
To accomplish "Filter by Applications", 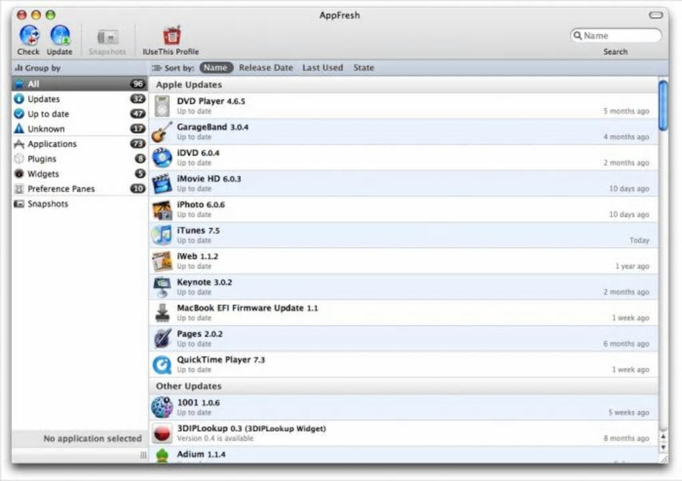I will coord(80,144).
